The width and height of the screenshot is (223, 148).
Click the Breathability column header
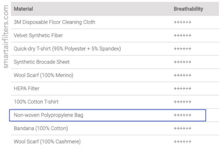[x=188, y=9]
